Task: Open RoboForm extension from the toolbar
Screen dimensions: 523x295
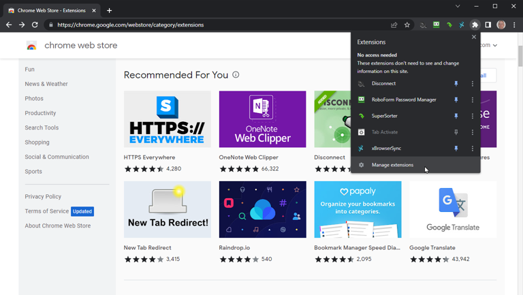Action: click(x=436, y=25)
